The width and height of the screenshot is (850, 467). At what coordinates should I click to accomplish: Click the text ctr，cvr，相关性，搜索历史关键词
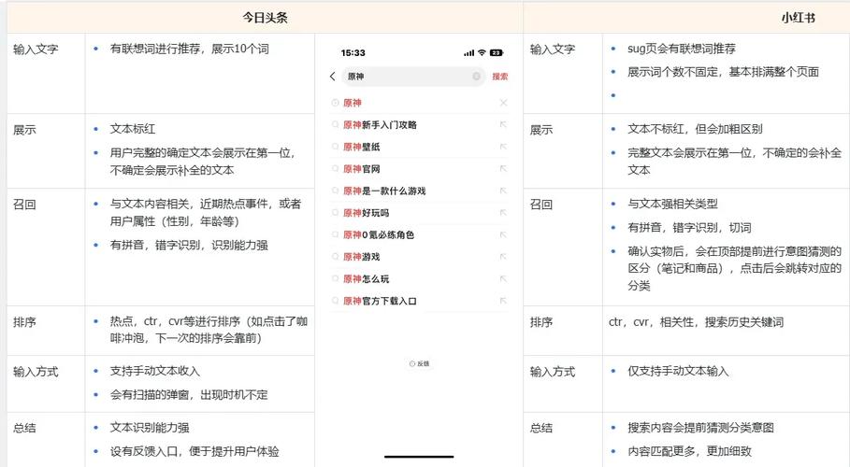(696, 322)
